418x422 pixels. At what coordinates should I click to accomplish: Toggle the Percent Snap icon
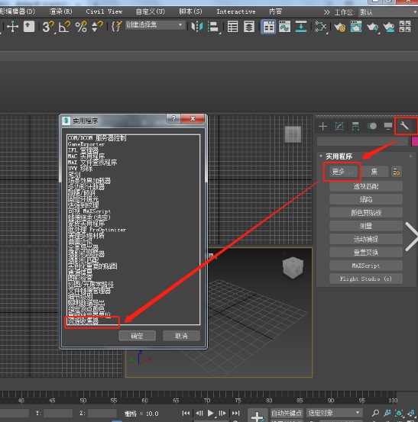point(81,27)
